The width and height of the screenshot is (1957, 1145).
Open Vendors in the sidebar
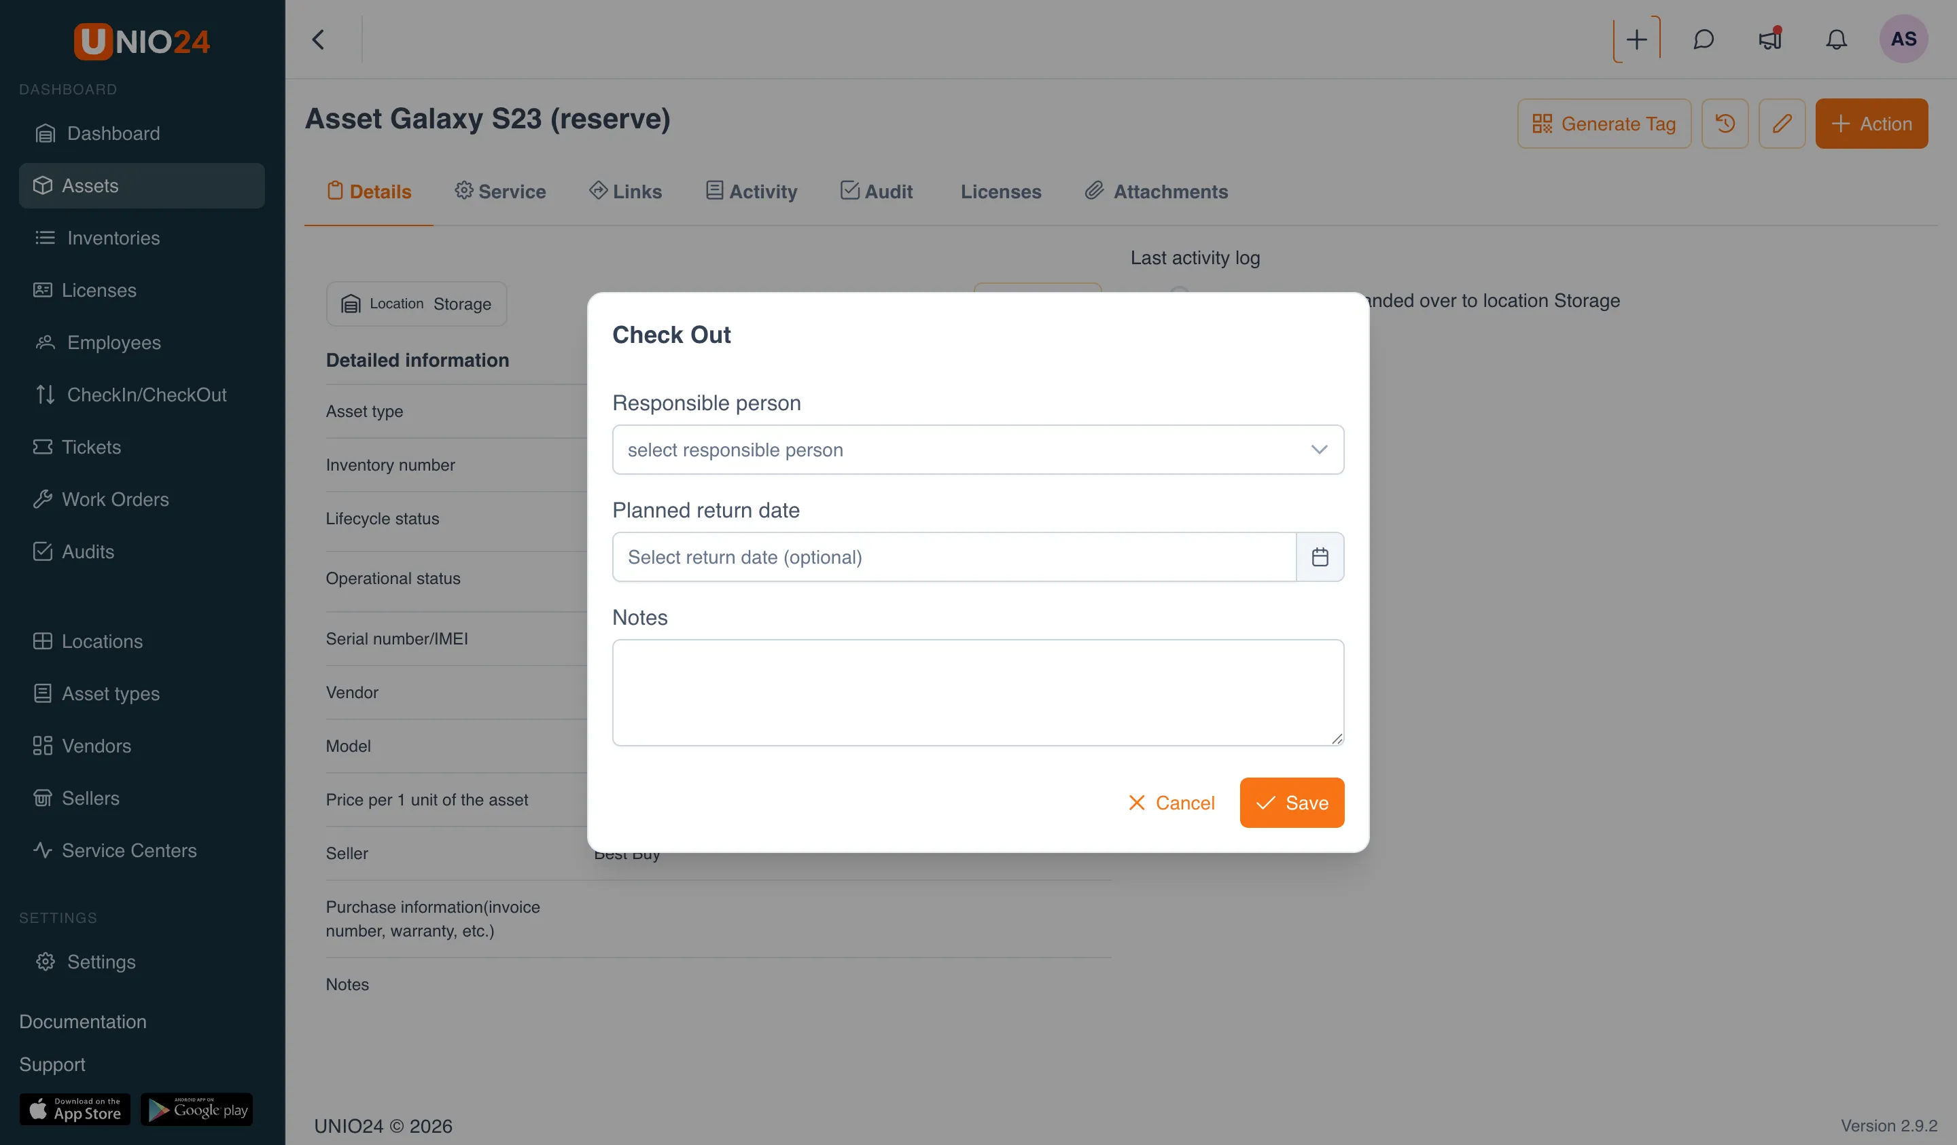tap(142, 746)
